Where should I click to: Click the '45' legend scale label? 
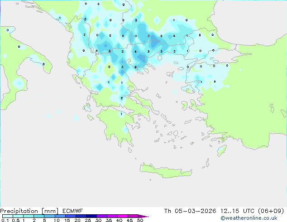pos(129,220)
